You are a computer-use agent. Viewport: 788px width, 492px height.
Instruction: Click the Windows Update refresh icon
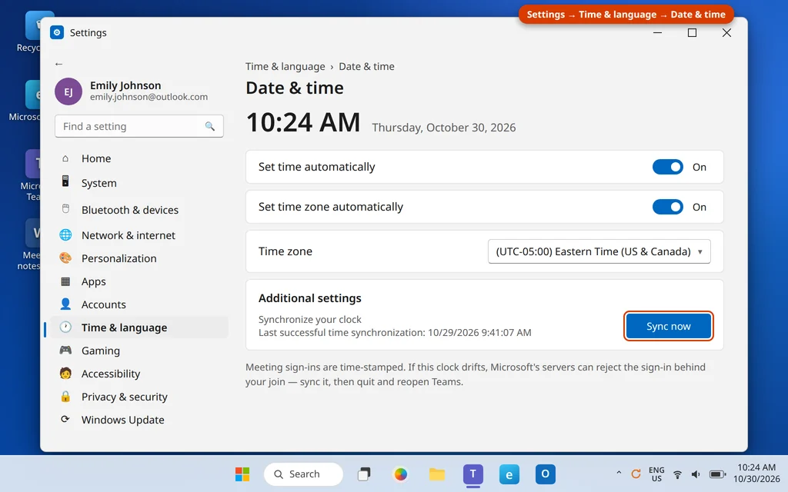65,419
